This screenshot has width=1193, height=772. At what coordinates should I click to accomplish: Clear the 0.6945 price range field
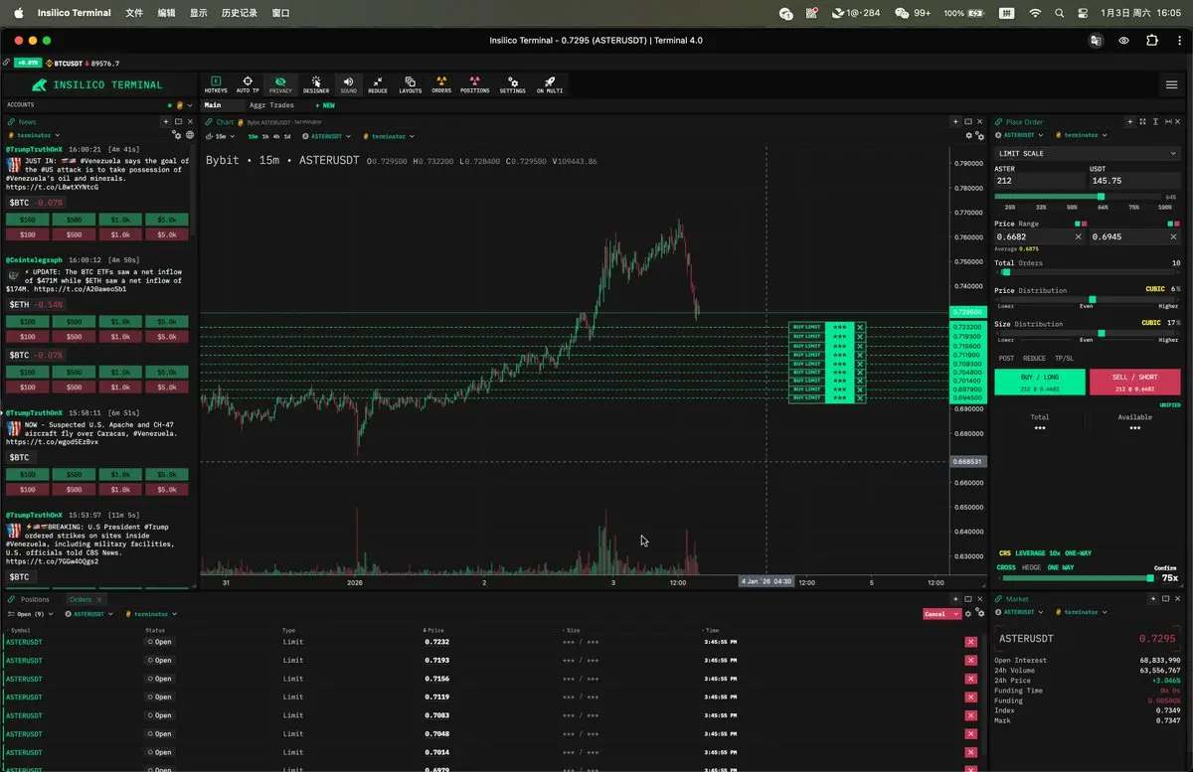(1173, 236)
